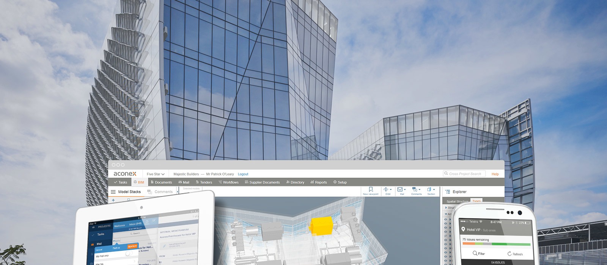Toggle the My mail only switch
This screenshot has height=265, width=607.
tap(129, 253)
